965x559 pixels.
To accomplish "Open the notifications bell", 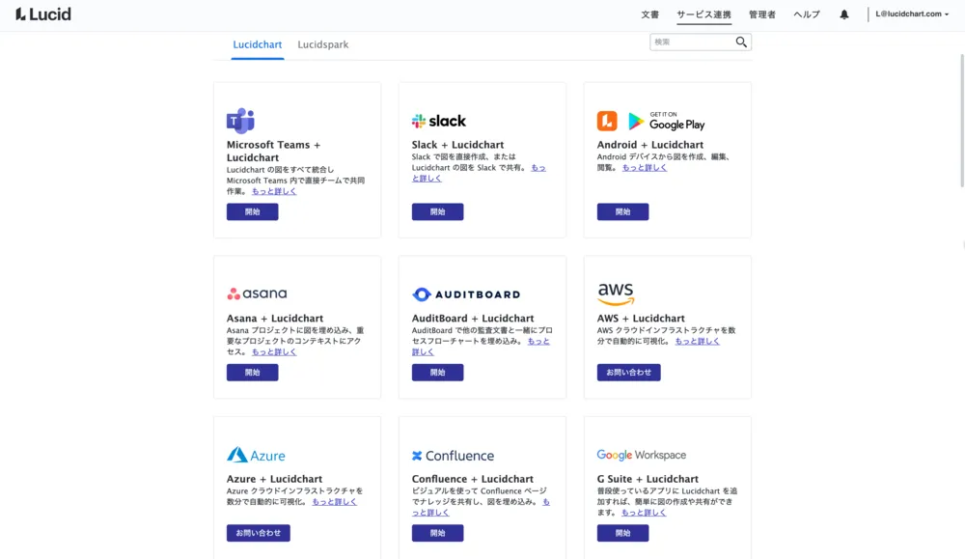I will pyautogui.click(x=844, y=14).
